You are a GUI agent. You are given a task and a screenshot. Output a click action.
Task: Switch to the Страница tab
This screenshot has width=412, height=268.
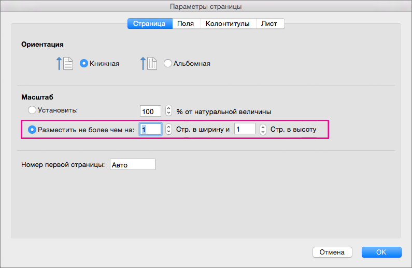click(149, 23)
